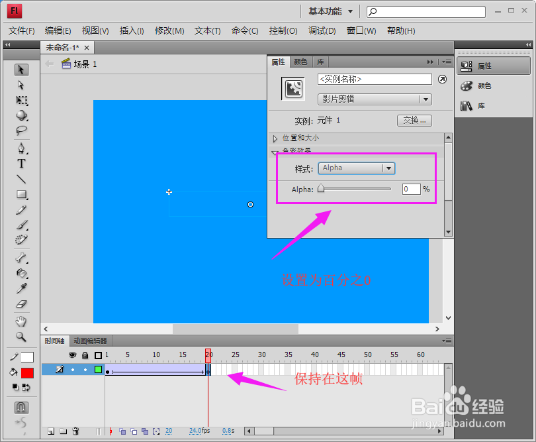
Task: Create a new layer folder
Action: coord(64,431)
